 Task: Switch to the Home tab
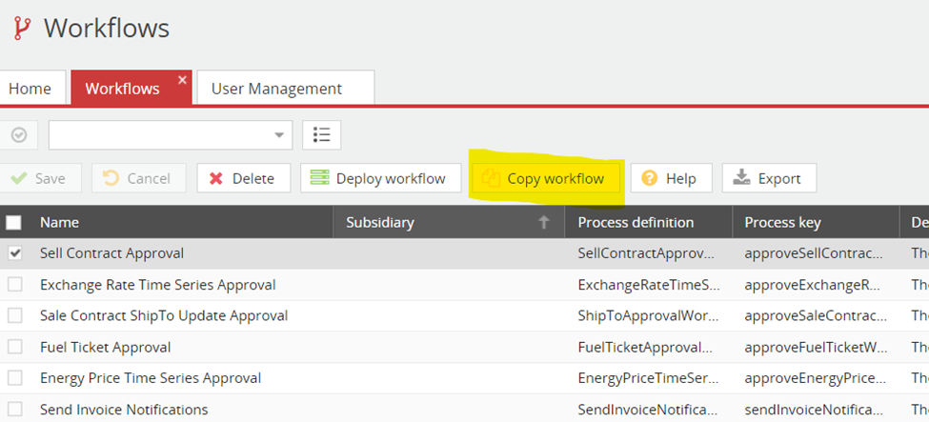pyautogui.click(x=30, y=89)
